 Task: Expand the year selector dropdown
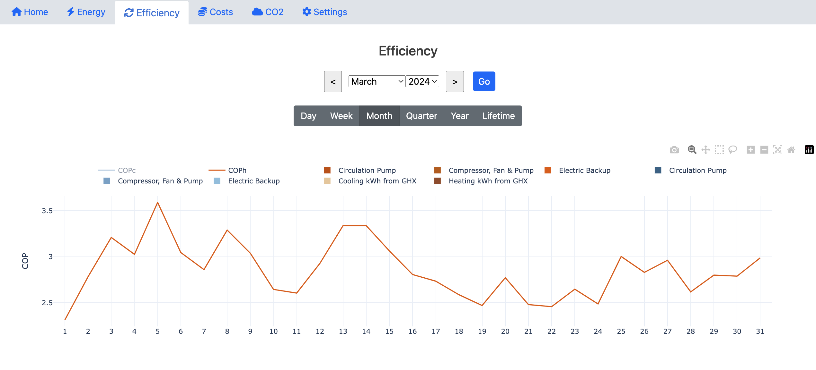pyautogui.click(x=422, y=81)
